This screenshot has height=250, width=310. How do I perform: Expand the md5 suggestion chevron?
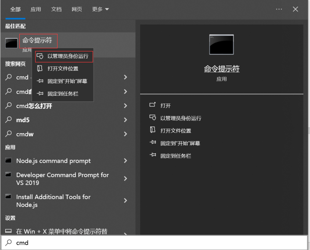point(125,120)
